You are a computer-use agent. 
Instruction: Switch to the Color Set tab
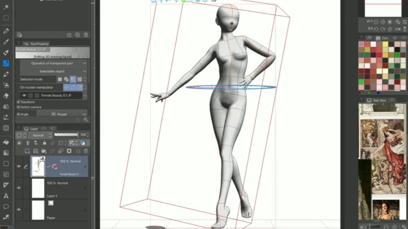click(382, 38)
